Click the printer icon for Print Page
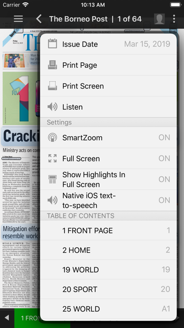Viewport: 184px width, 328px height. (53, 65)
